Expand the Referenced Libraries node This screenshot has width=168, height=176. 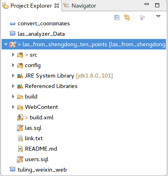(13, 86)
